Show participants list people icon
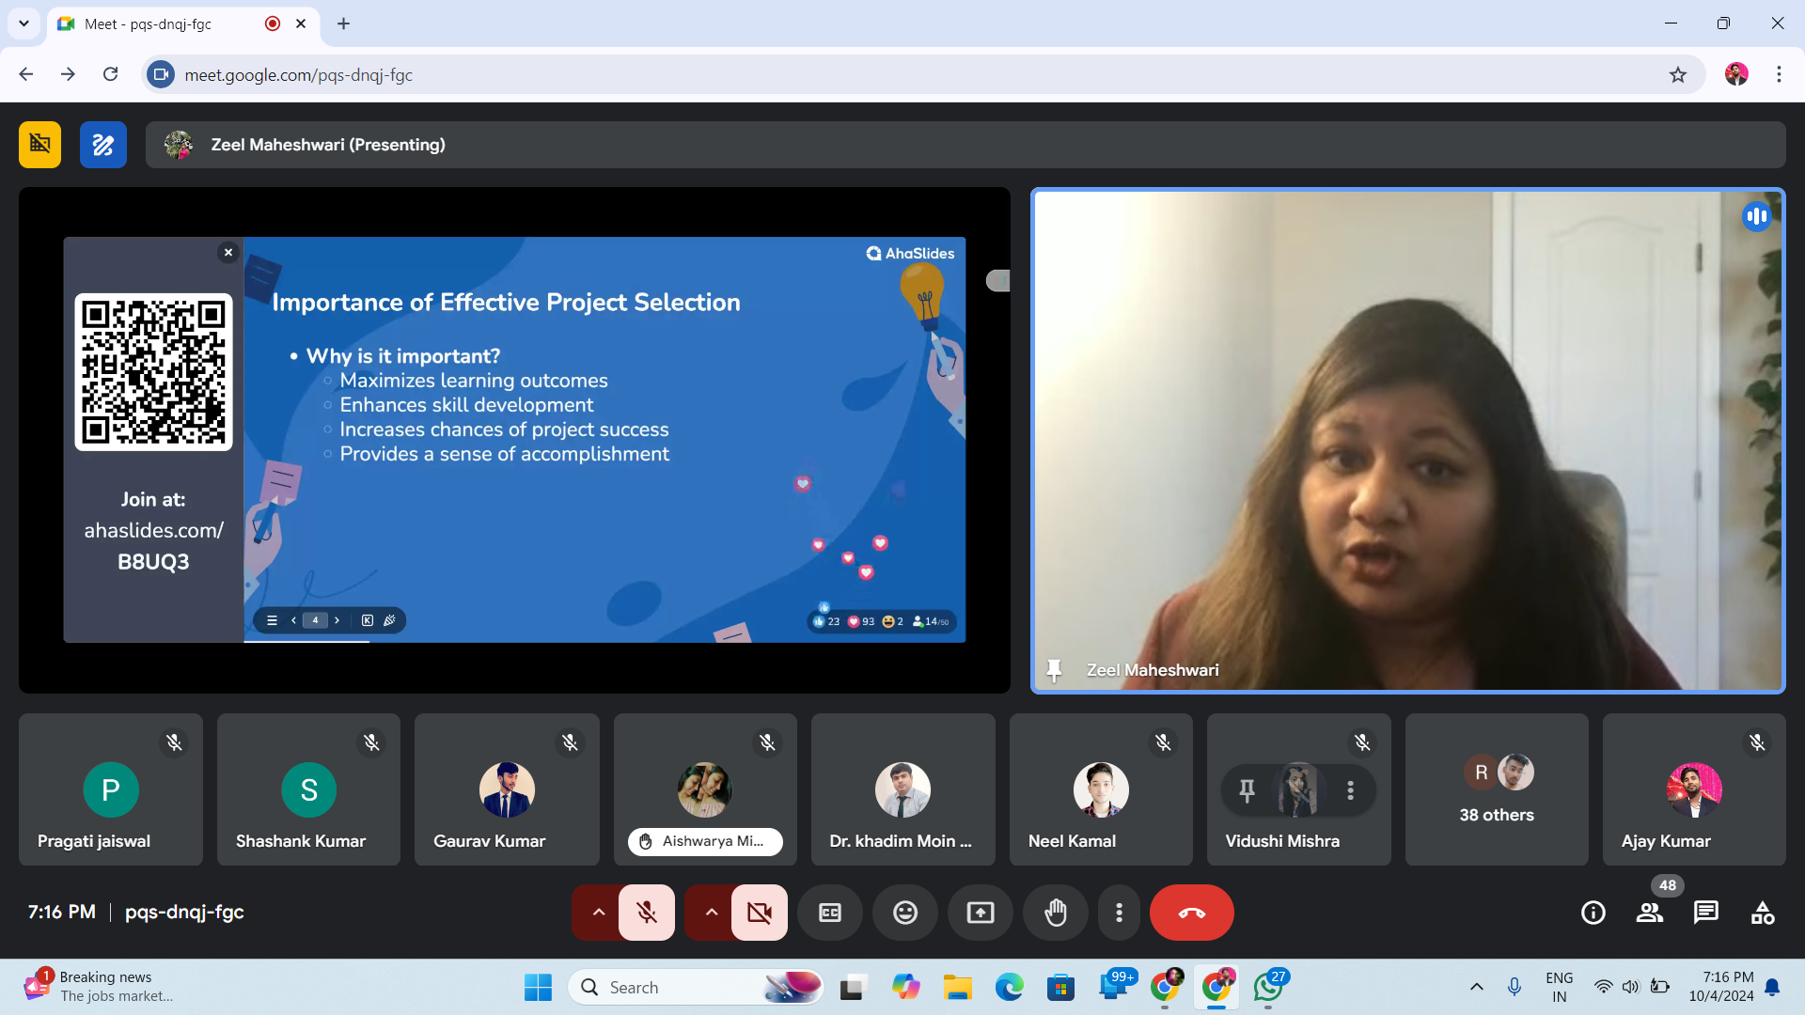 1649,913
